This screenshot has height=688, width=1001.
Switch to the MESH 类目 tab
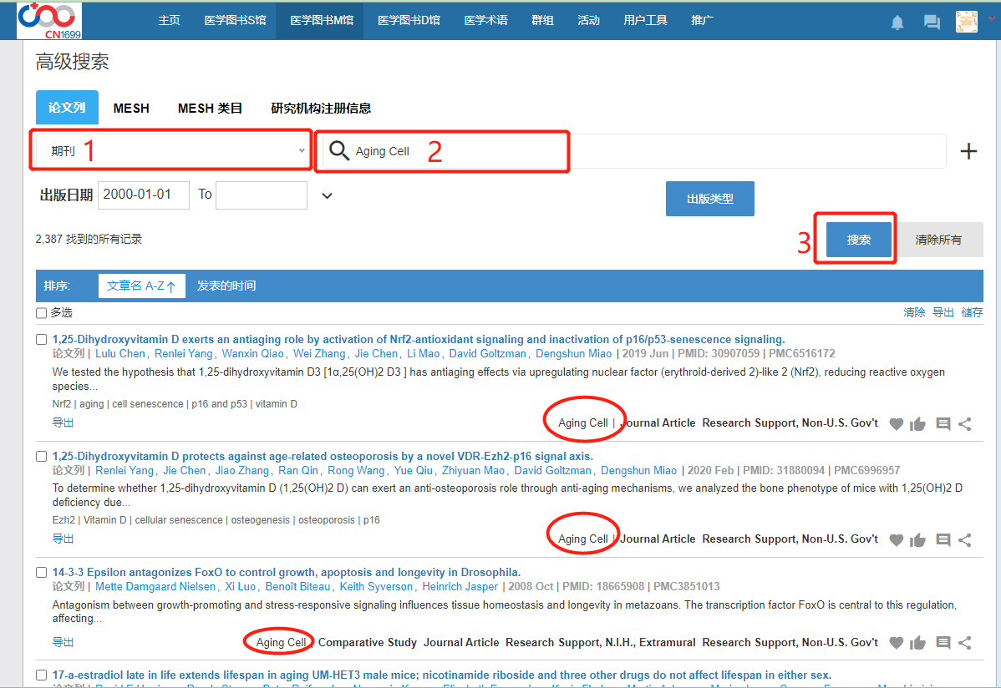point(210,108)
